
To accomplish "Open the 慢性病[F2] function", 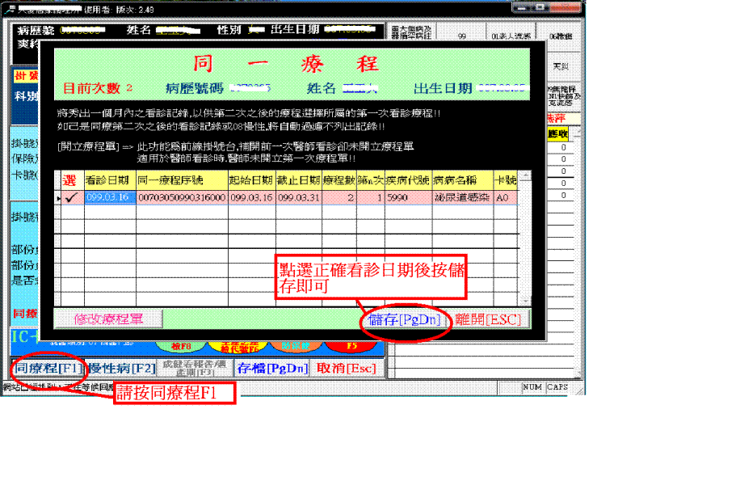I will [120, 368].
